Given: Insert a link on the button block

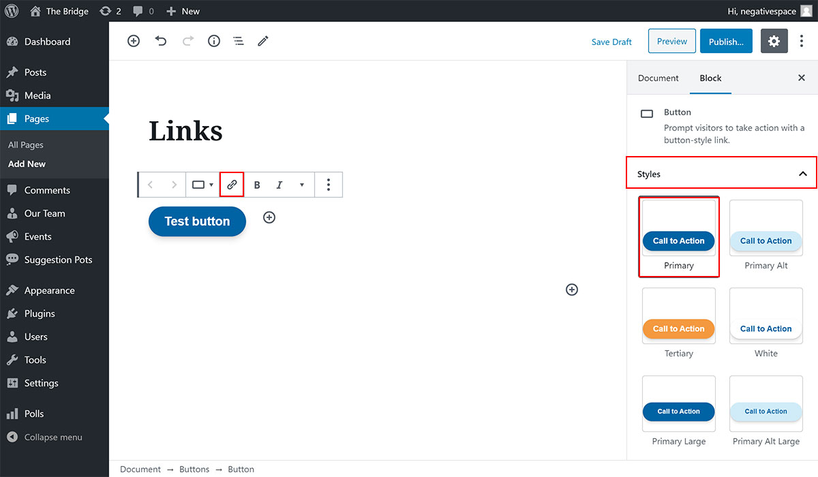Looking at the screenshot, I should 232,185.
